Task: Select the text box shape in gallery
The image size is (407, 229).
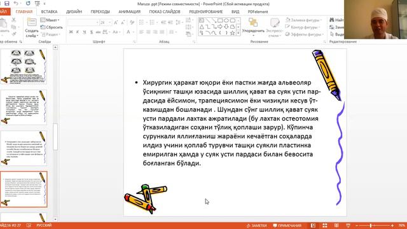Action: click(202, 20)
